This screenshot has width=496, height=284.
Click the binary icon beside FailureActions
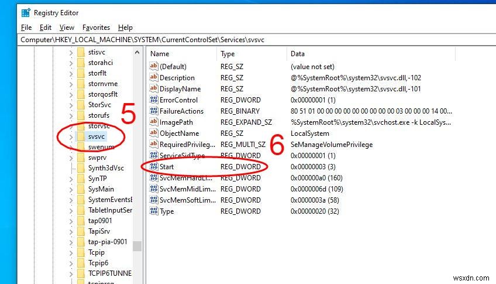coord(154,111)
